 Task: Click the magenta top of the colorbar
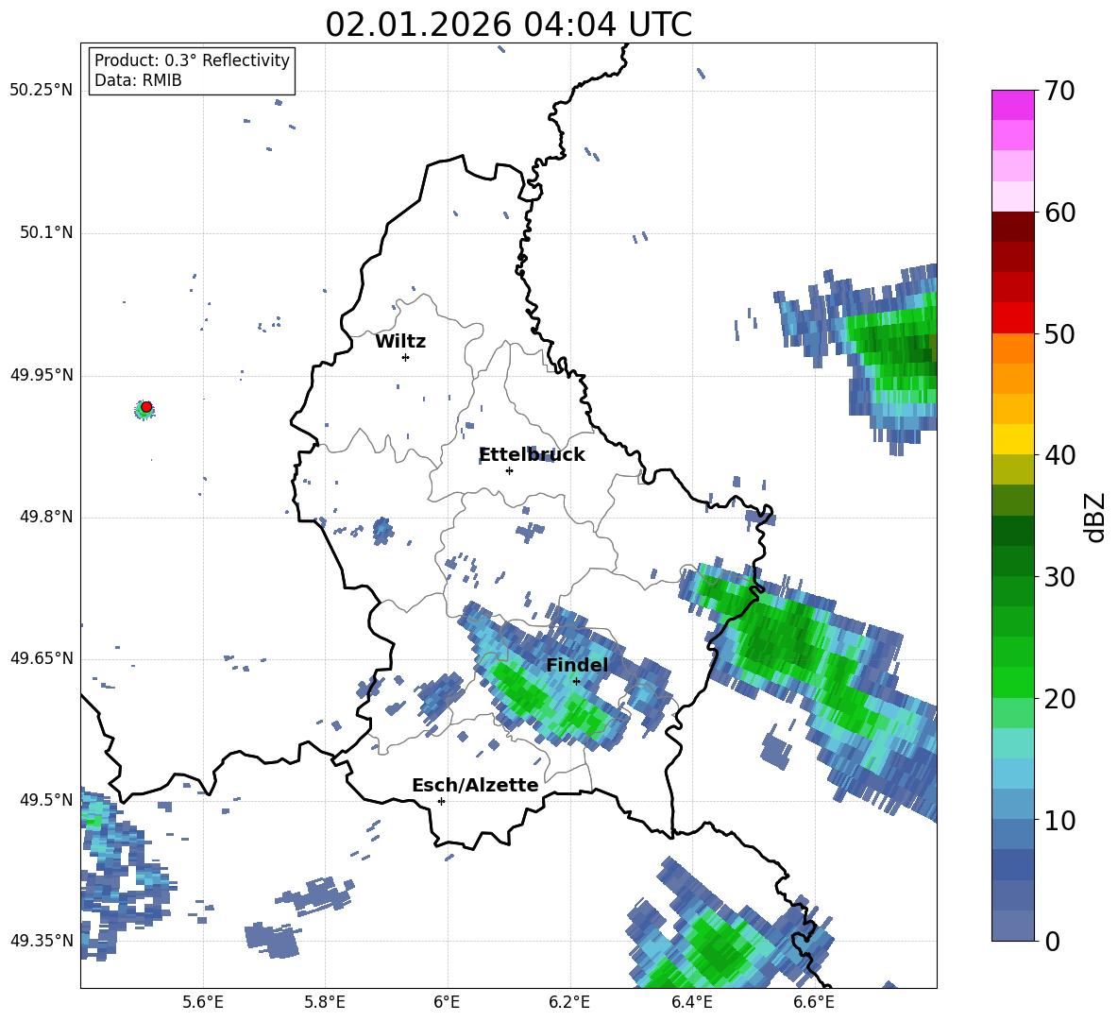pos(1012,105)
